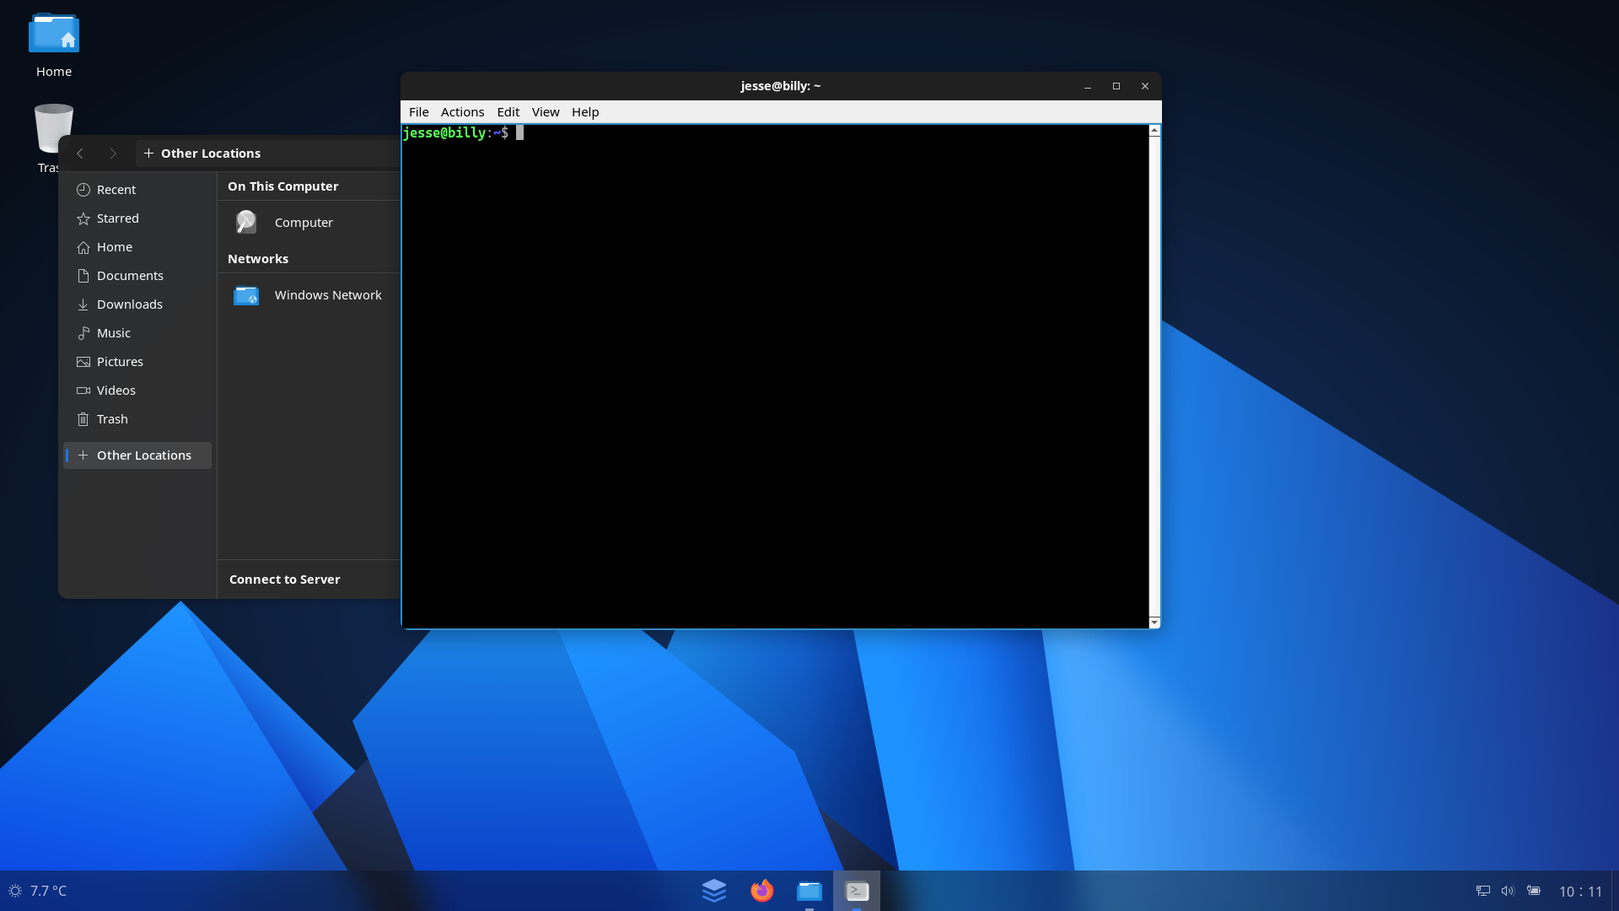The height and width of the screenshot is (911, 1619).
Task: Minimize the terminal window
Action: [x=1088, y=86]
